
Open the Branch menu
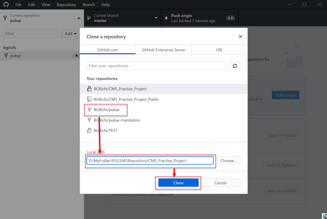(x=89, y=5)
